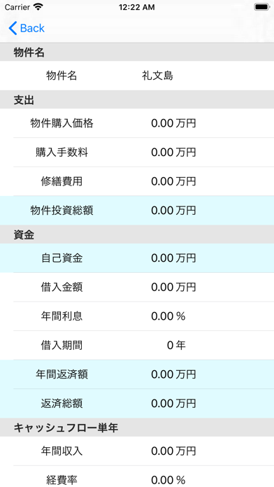Tap the 資金 section header
Screen dimensions: 274x487
tap(137, 235)
